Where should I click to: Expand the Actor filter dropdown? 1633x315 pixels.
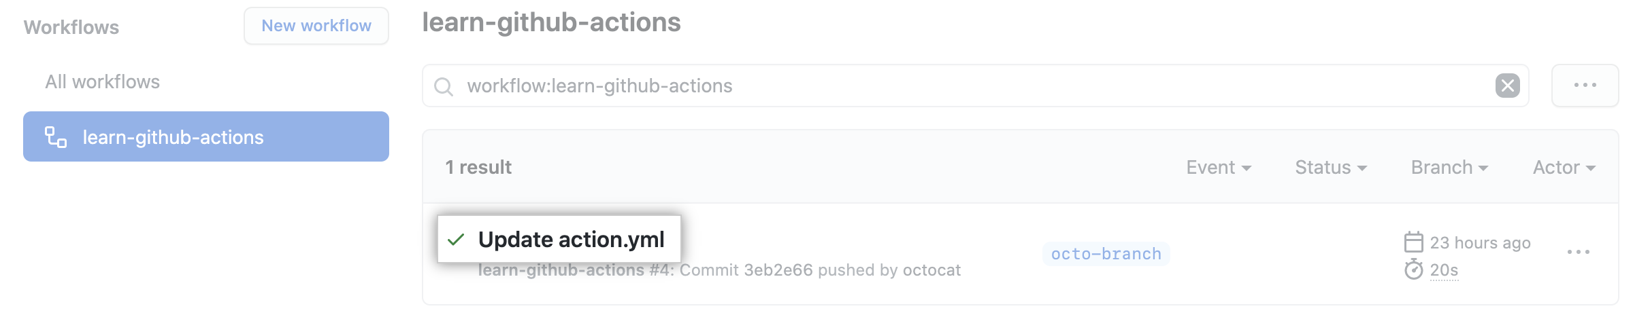pyautogui.click(x=1564, y=168)
